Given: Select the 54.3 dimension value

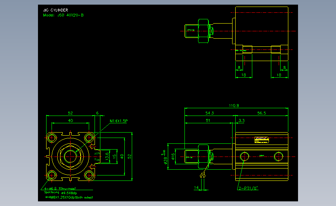Looking at the screenshot, I should 210,113.
